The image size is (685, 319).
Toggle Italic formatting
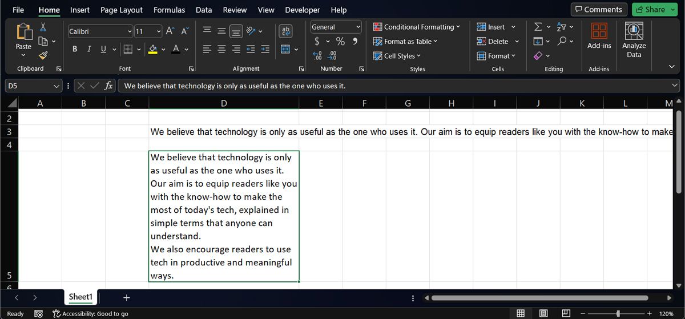click(89, 49)
